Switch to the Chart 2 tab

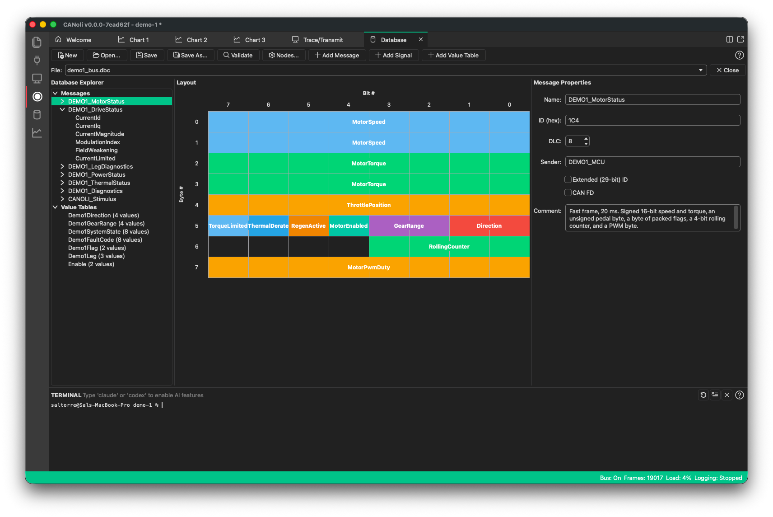pyautogui.click(x=191, y=40)
